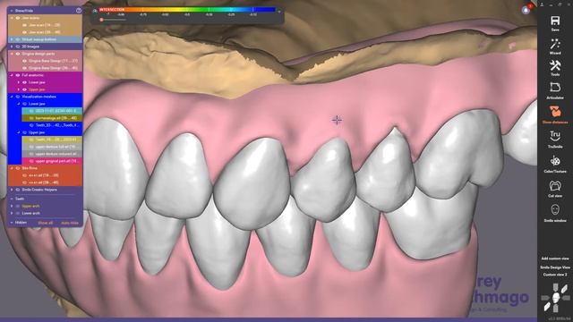Screen dimensions: 573x322
Task: Collapse the Bite Rims group
Action: pyautogui.click(x=12, y=168)
